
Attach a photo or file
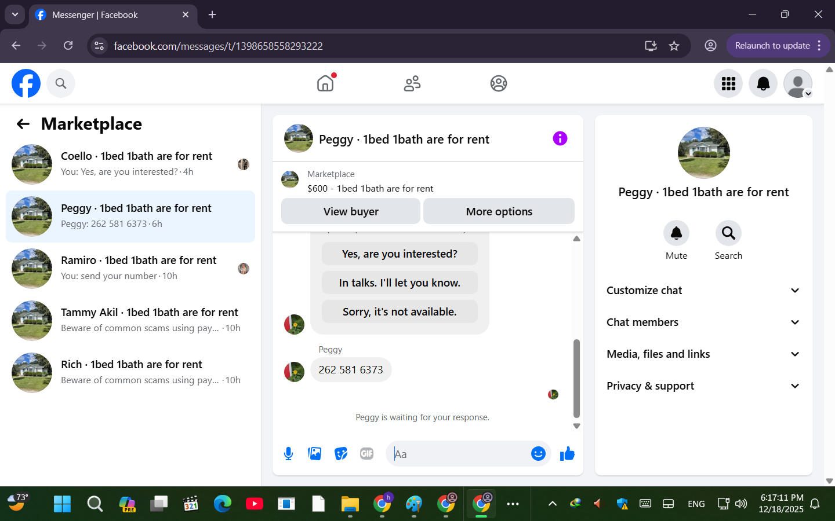click(315, 454)
